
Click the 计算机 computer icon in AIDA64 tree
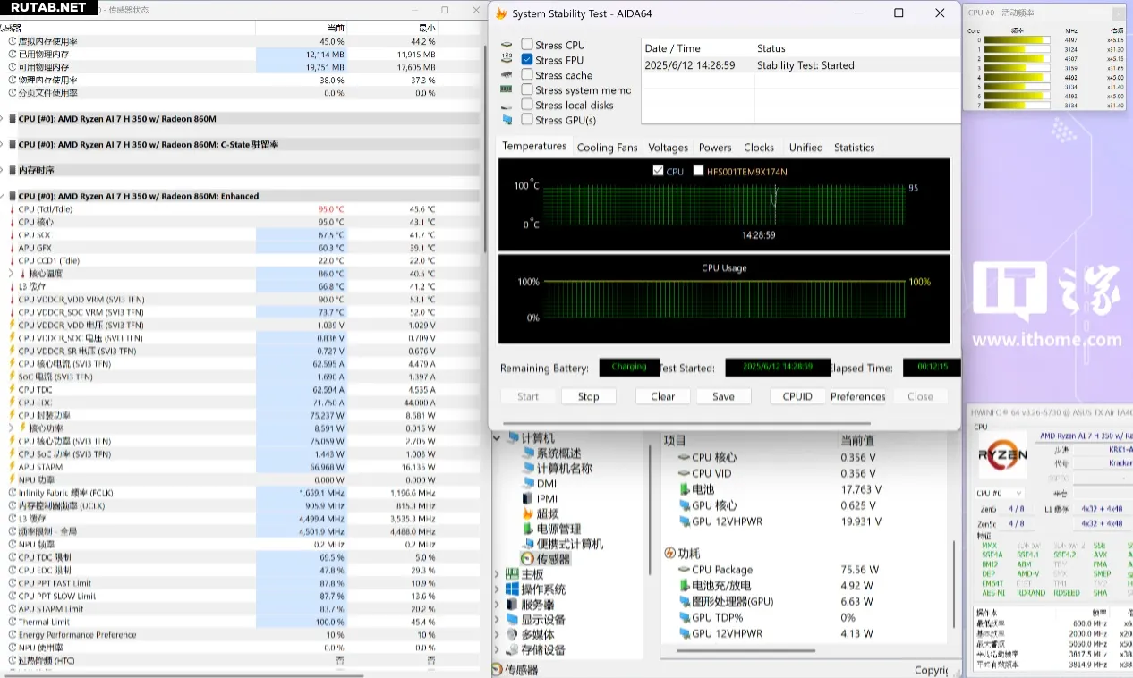(x=513, y=438)
